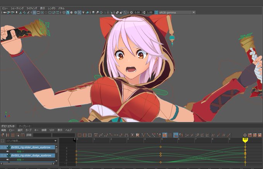Image resolution: width=263 pixels, height=169 pixels.
Task: Toggle the grid display icon in viewport toolbar
Action: pos(34,13)
